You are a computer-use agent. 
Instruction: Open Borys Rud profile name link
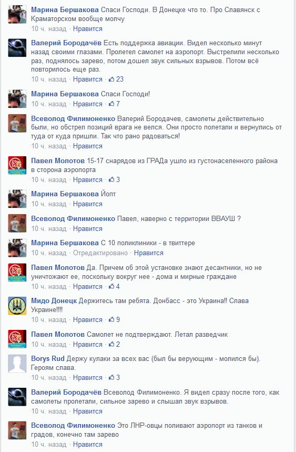pyautogui.click(x=48, y=359)
